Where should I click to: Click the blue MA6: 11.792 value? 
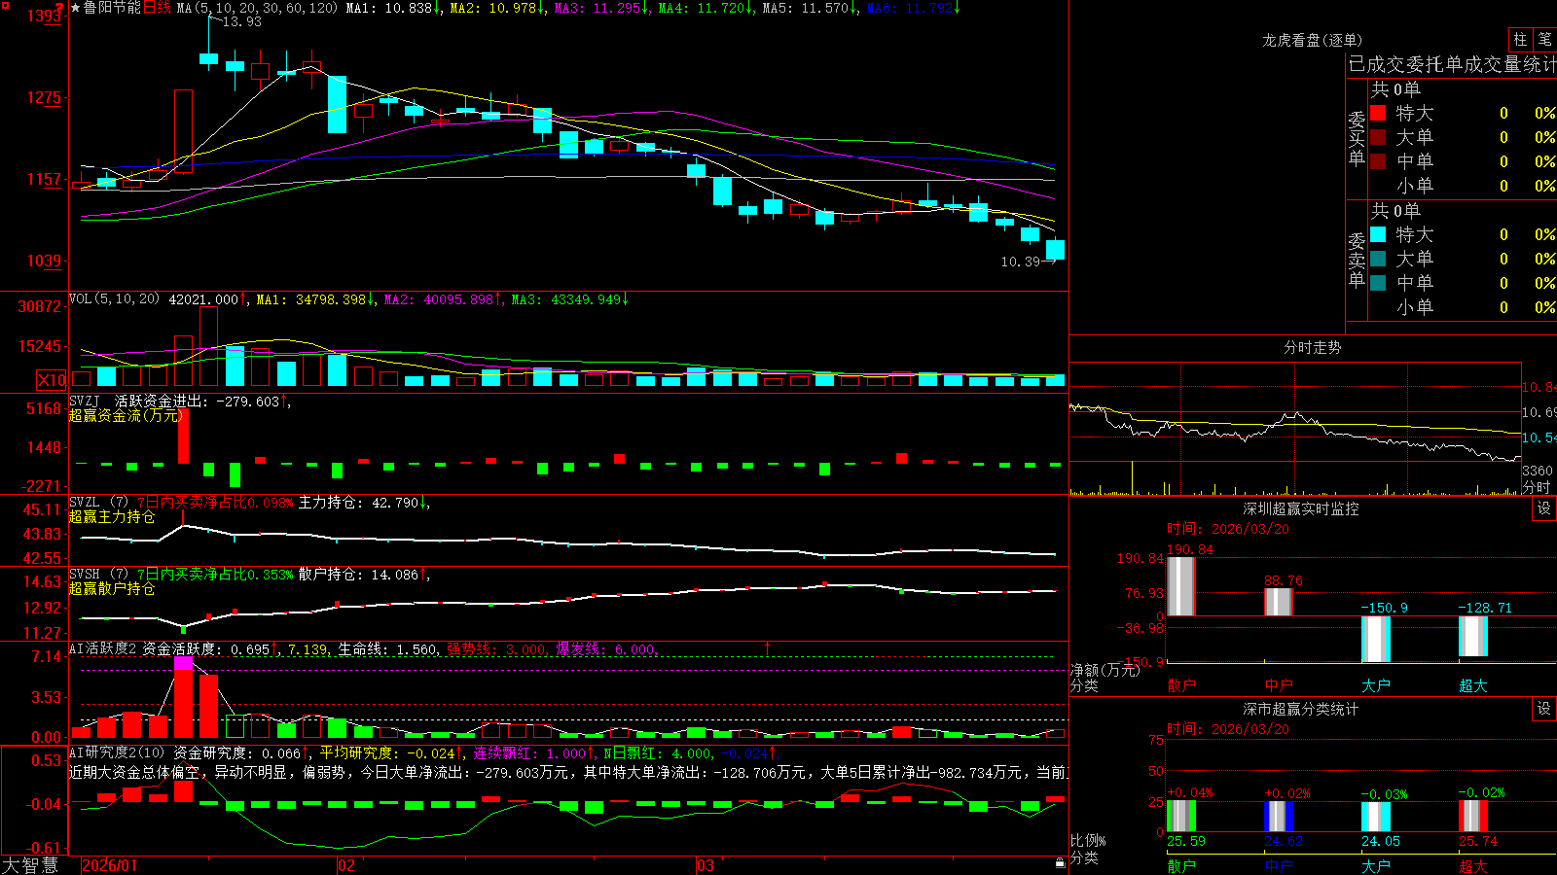(914, 8)
